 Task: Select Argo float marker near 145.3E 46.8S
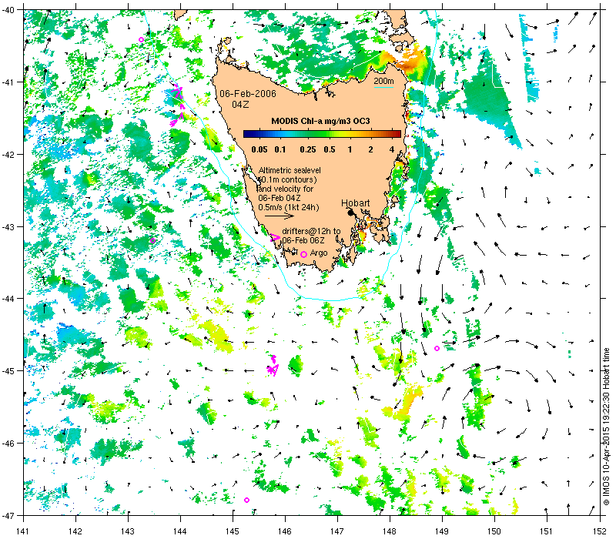246,500
